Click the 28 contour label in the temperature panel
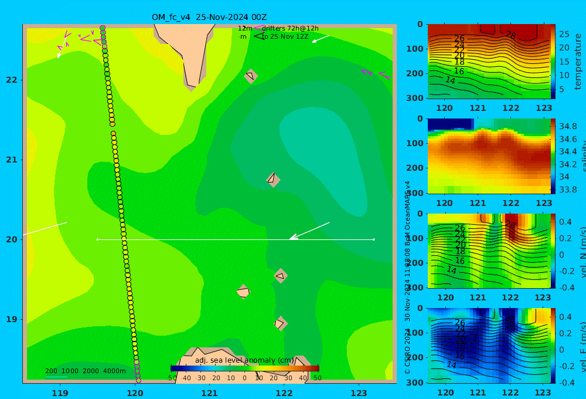The height and width of the screenshot is (399, 586). (511, 35)
